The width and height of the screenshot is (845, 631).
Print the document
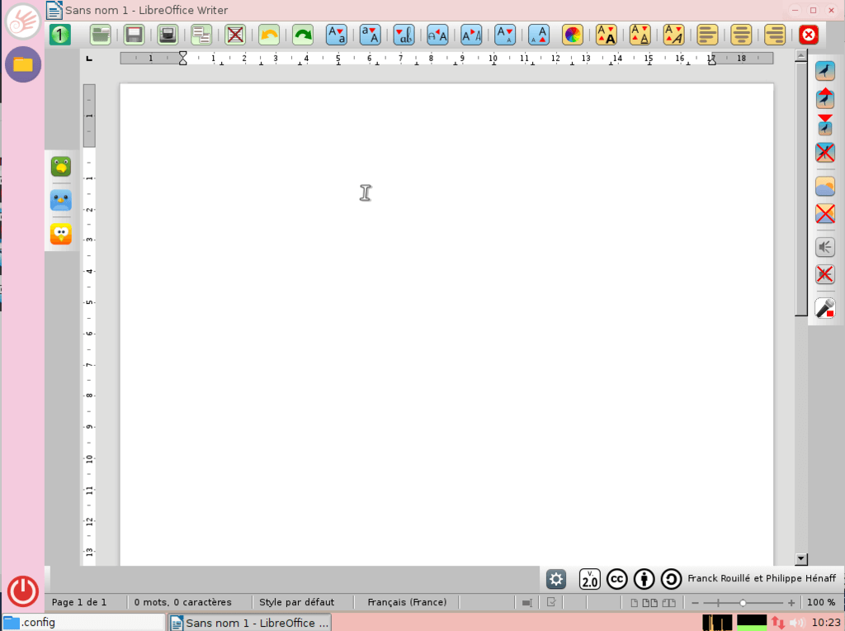pos(168,35)
